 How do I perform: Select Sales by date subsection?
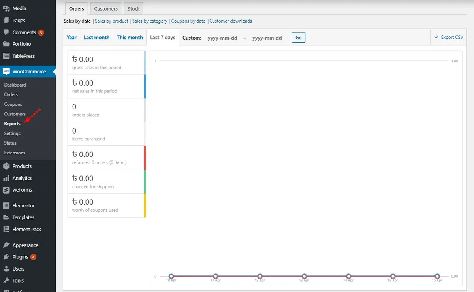pos(77,21)
